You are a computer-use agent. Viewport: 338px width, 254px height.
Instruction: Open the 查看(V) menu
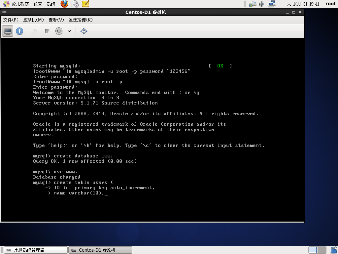point(56,20)
